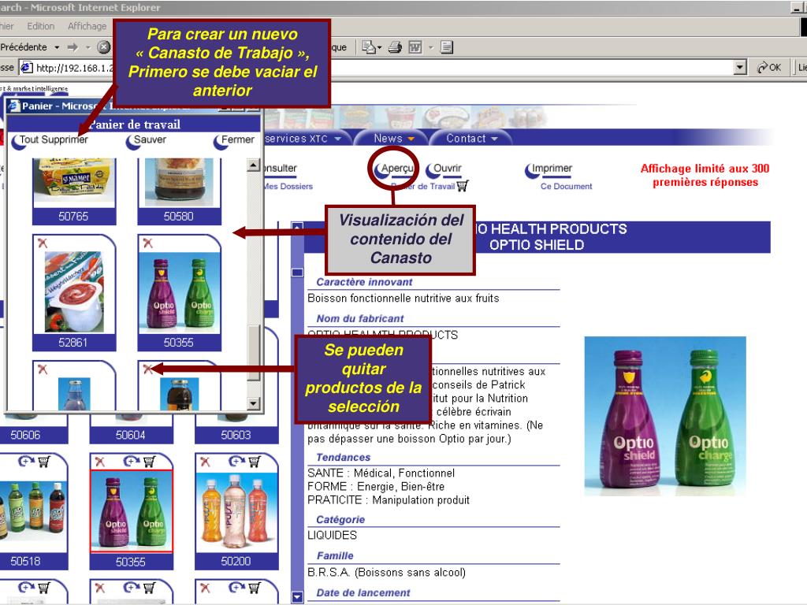Click the Edit with Word icon in toolbar

point(415,47)
